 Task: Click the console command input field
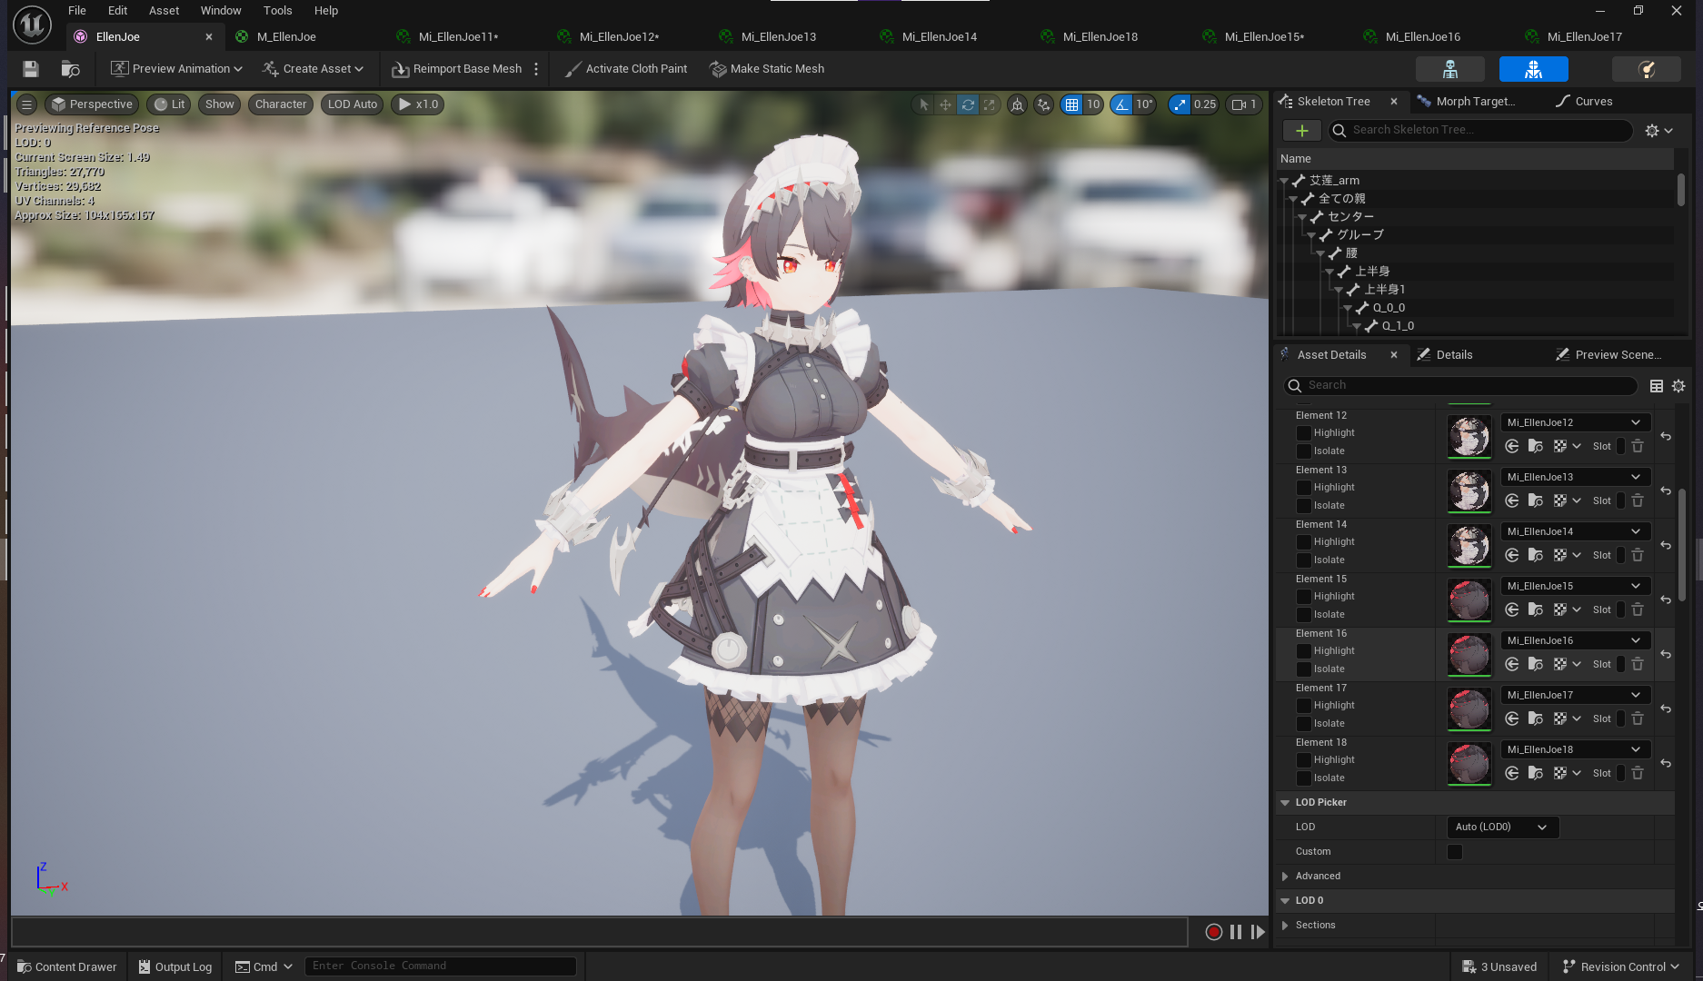[441, 966]
